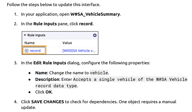Click bold record word in step 2
192x112 pixels.
(x=86, y=24)
